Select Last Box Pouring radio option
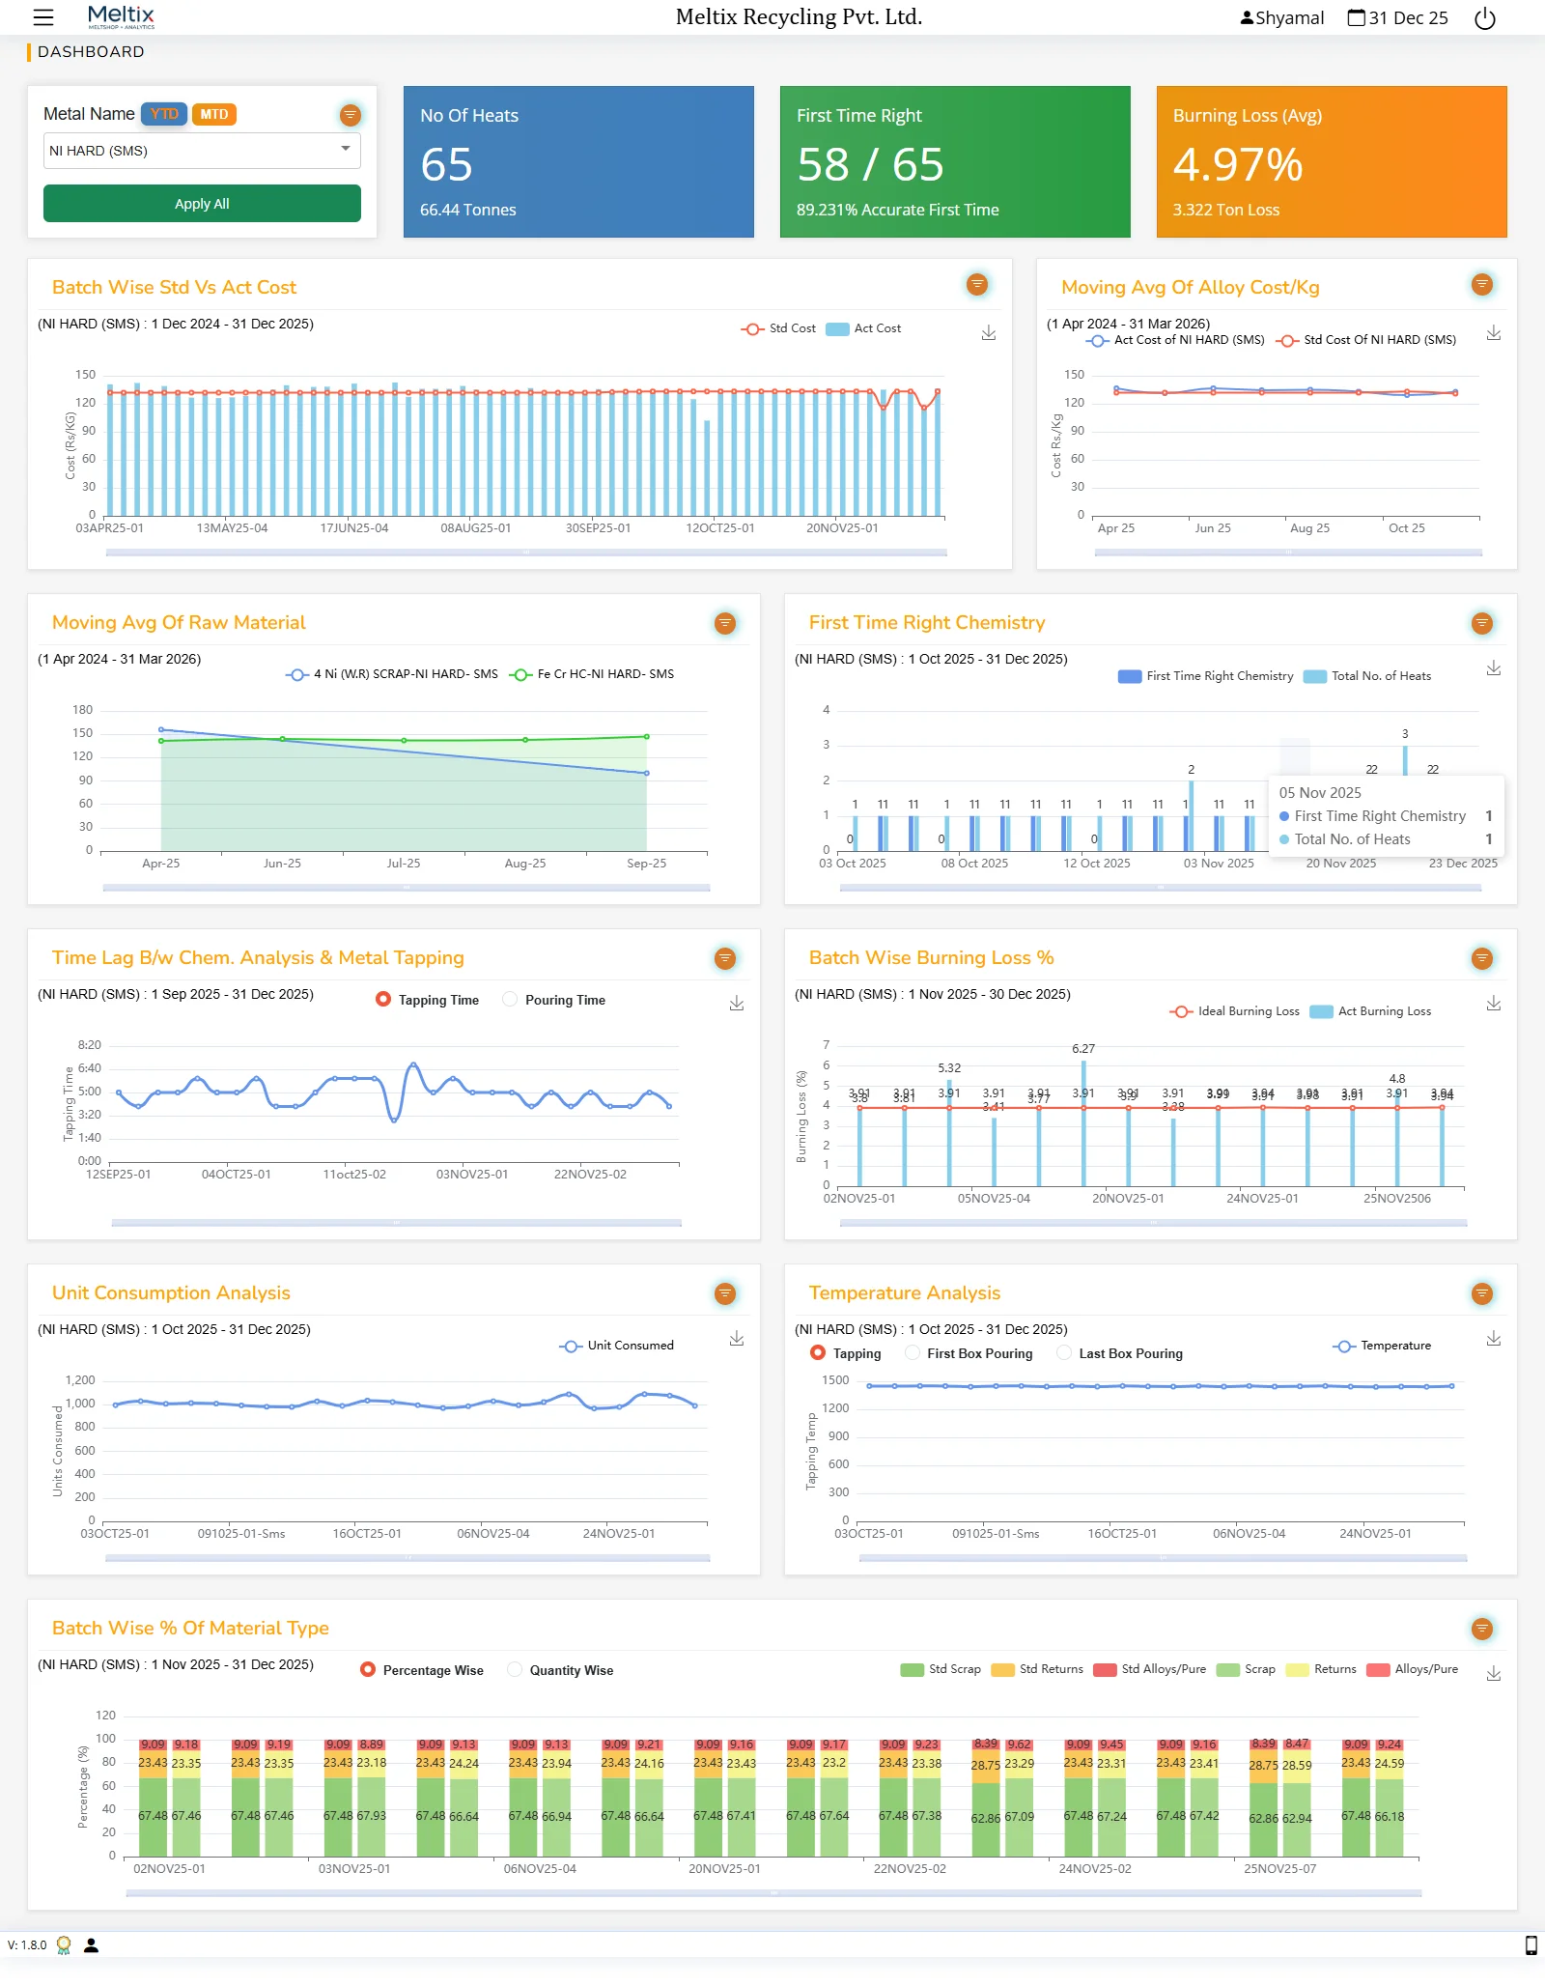 (x=1064, y=1352)
